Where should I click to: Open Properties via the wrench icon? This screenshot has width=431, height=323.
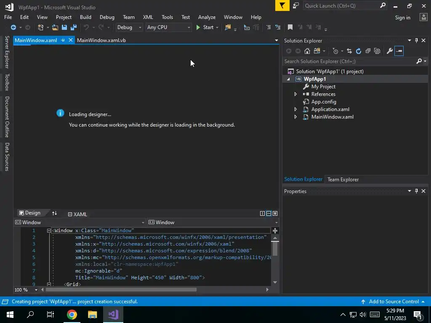click(389, 51)
